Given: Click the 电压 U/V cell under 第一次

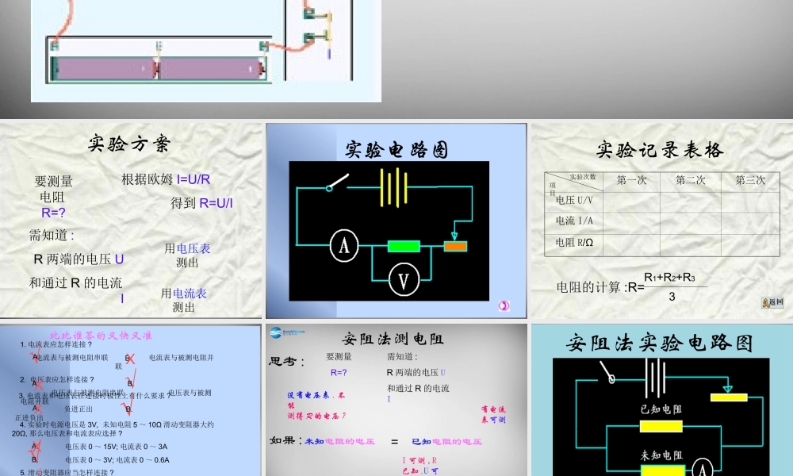Looking at the screenshot, I should coord(631,202).
